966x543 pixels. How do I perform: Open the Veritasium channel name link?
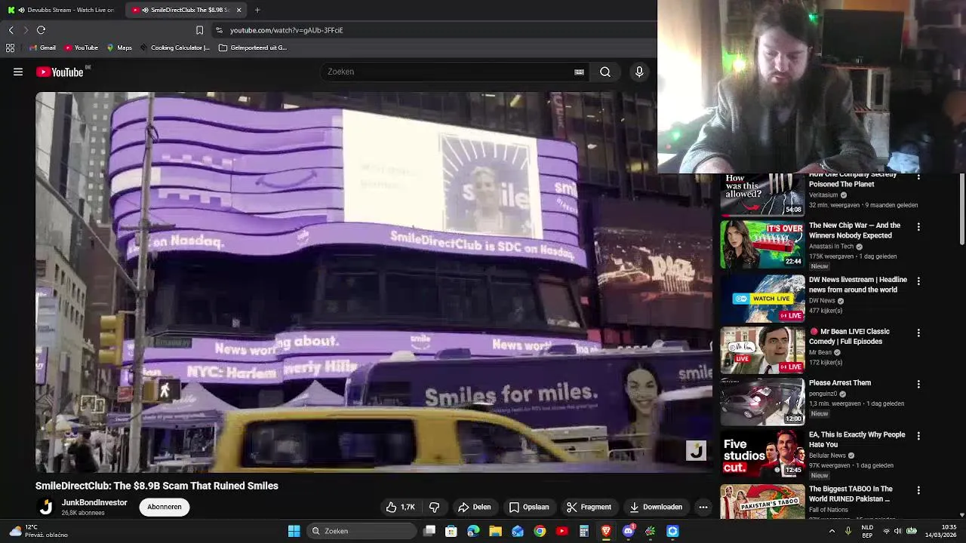pyautogui.click(x=823, y=195)
